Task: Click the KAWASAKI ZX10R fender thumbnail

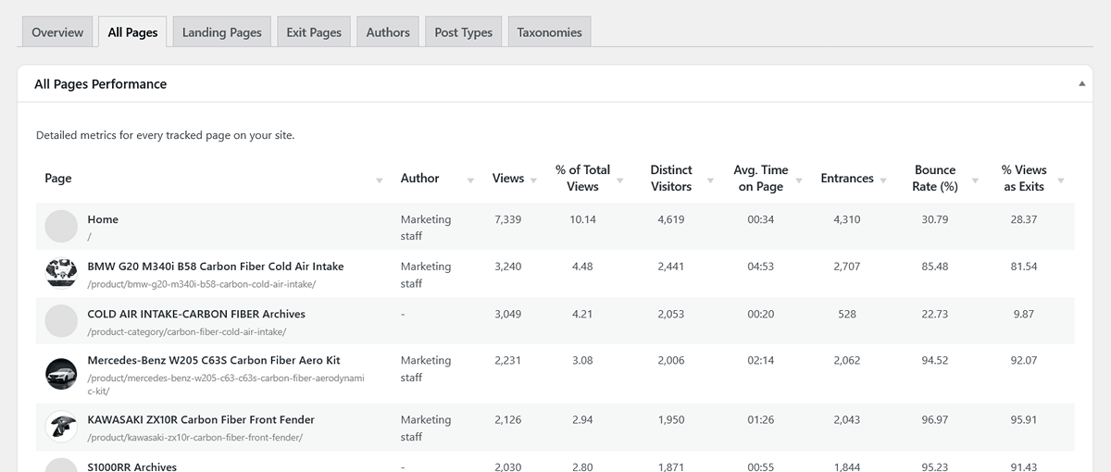Action: tap(61, 427)
